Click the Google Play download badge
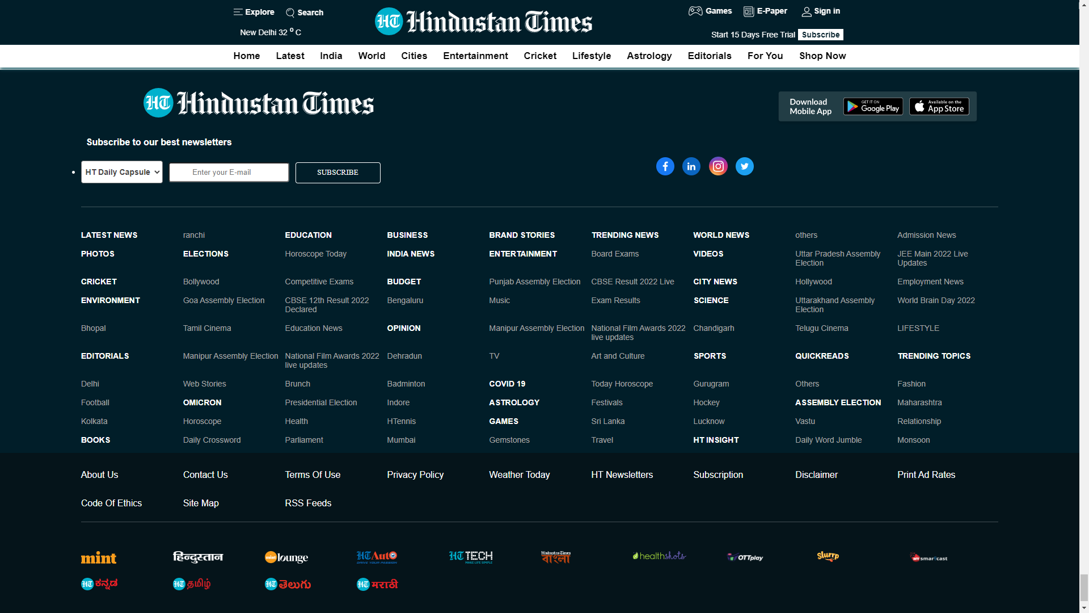Screen dimensions: 1089x613 pos(873,107)
